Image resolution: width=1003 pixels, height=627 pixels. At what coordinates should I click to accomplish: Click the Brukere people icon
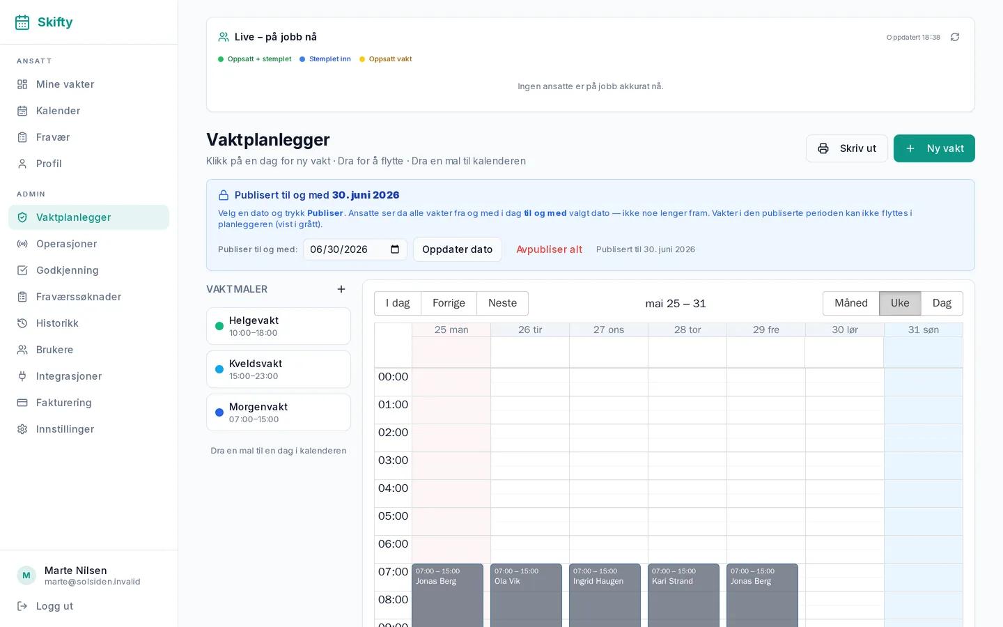pos(22,350)
